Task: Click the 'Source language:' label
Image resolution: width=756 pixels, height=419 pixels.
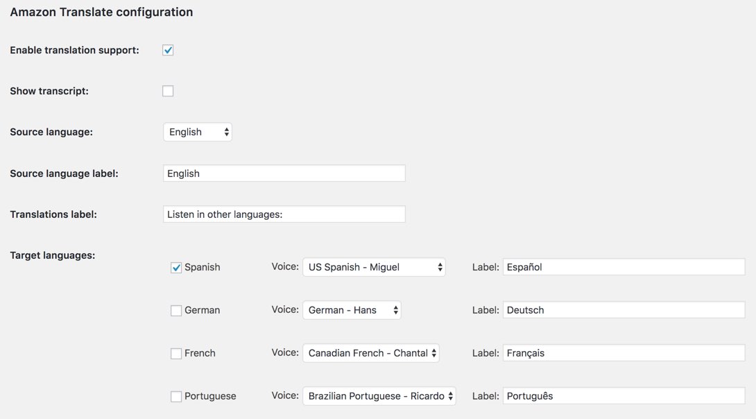Action: 51,132
